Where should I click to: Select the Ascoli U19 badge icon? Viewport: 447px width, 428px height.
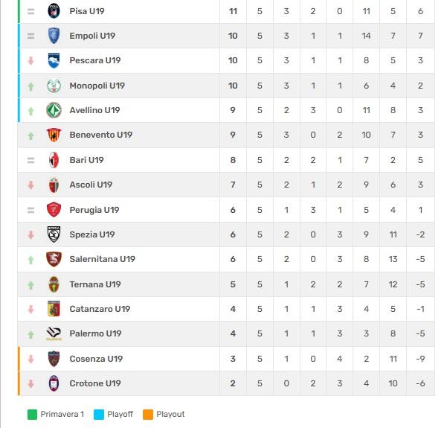click(x=54, y=185)
